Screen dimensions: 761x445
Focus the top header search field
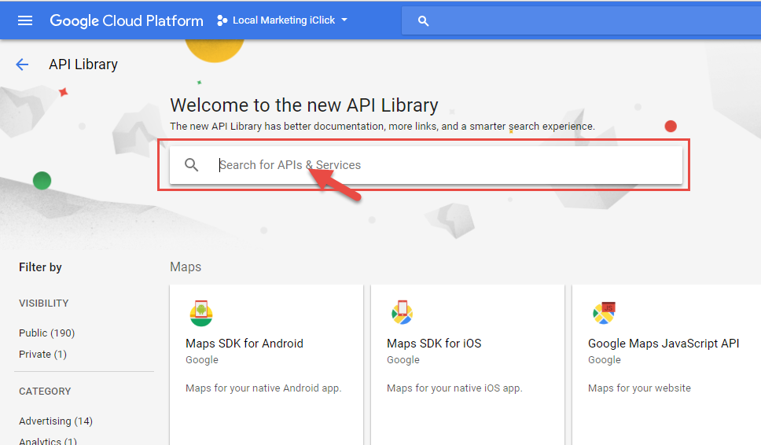[581, 20]
